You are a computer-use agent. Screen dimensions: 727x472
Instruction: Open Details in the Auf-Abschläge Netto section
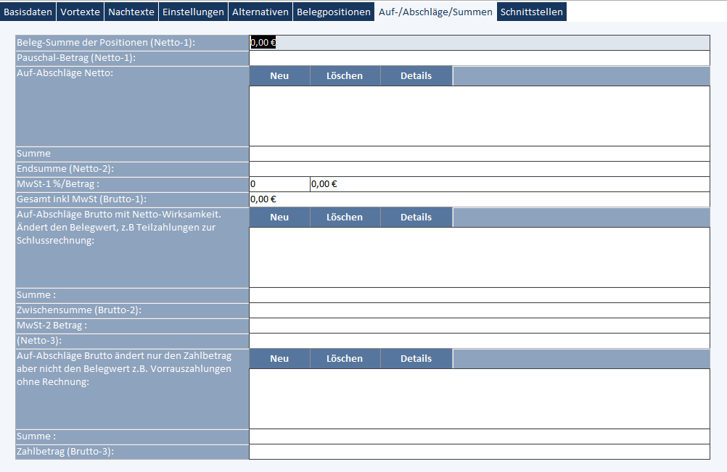(x=416, y=76)
